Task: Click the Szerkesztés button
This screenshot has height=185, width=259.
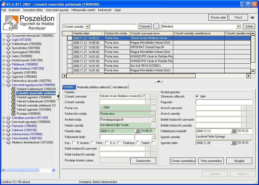Action: pos(143,161)
